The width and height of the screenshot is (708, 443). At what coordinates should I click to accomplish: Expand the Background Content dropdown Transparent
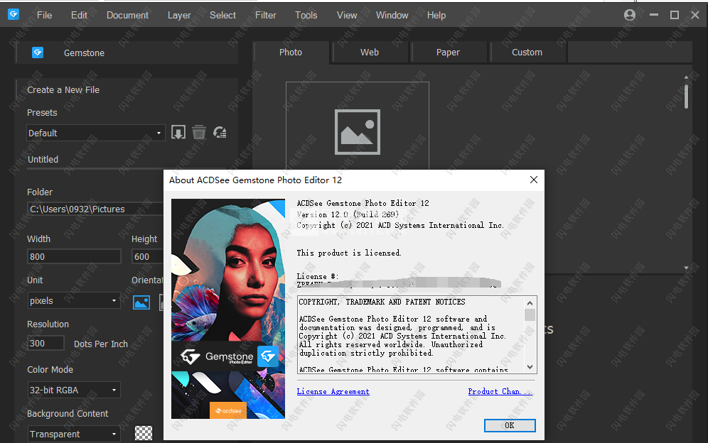click(74, 434)
